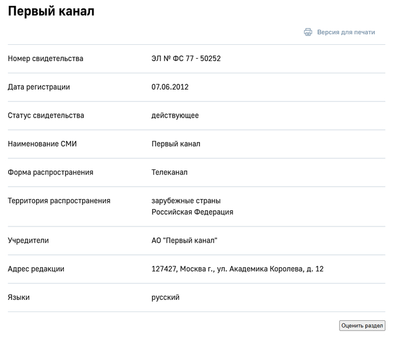Click the «зарубежные страны» territory value
This screenshot has width=407, height=340.
point(186,201)
